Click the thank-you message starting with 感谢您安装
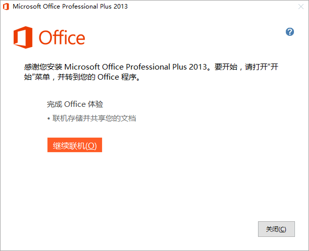 [x=151, y=72]
